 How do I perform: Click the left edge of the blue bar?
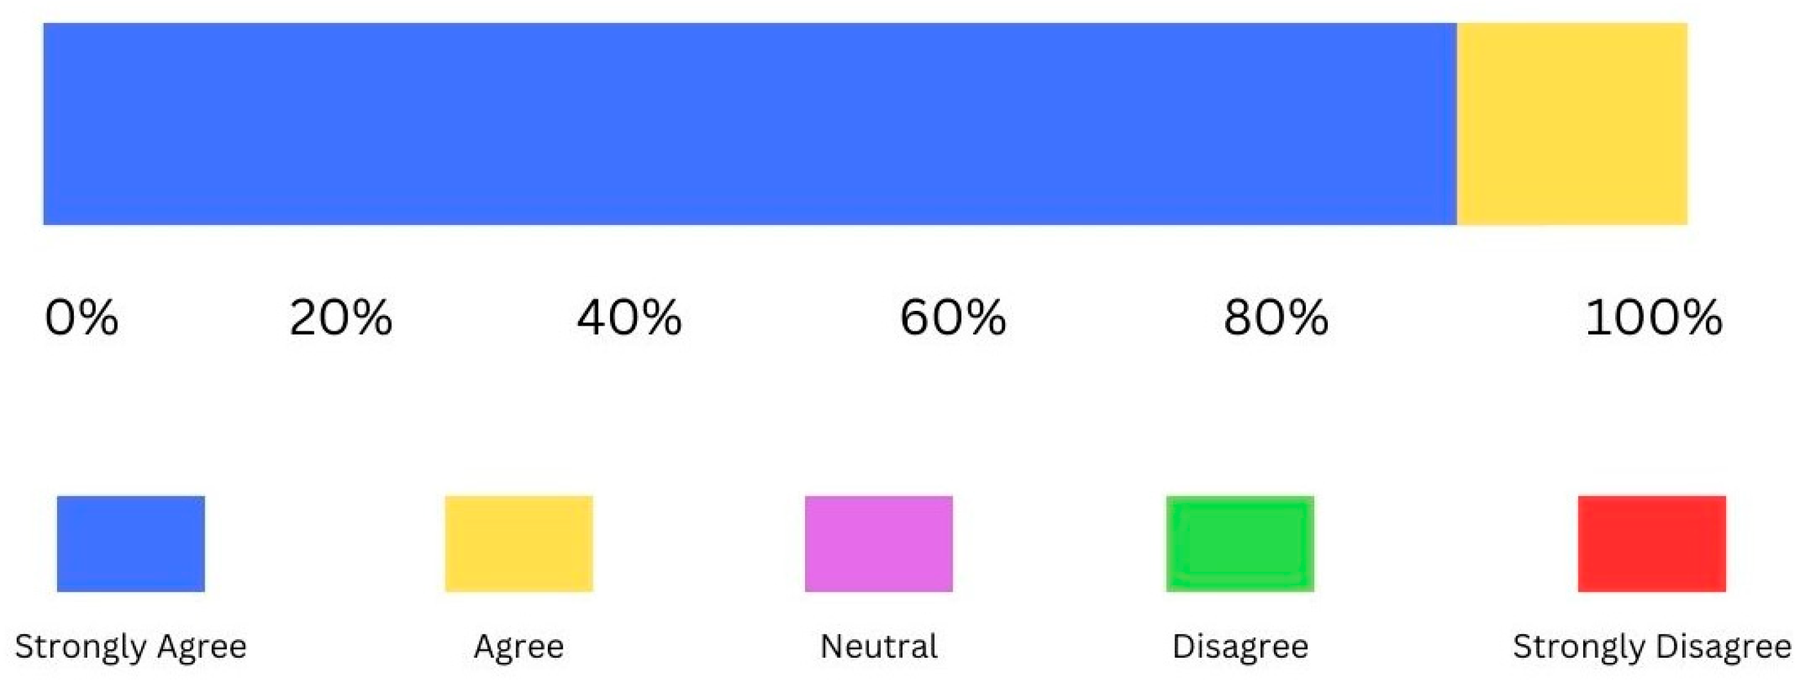(x=45, y=124)
